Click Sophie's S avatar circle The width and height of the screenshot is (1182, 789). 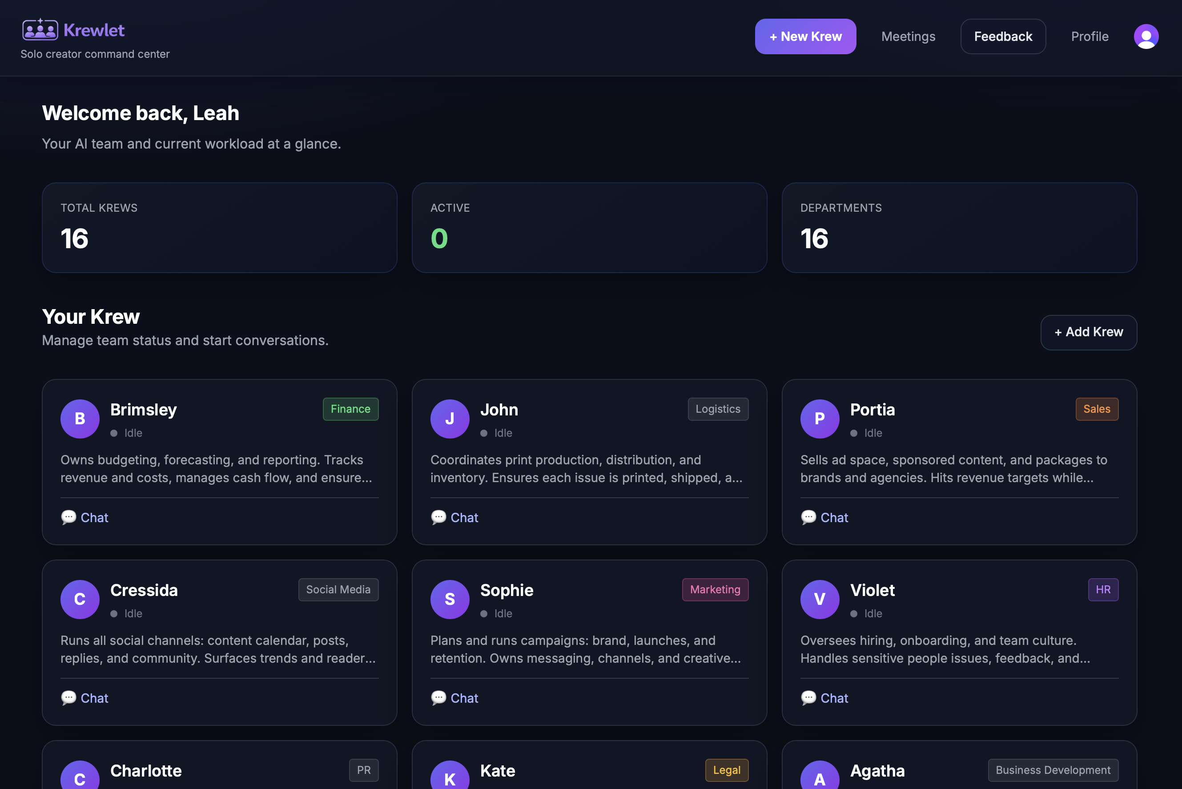point(450,599)
